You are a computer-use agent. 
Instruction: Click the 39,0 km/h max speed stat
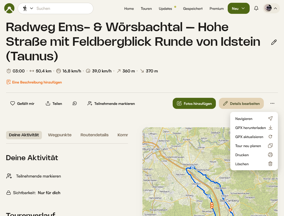click(x=98, y=71)
